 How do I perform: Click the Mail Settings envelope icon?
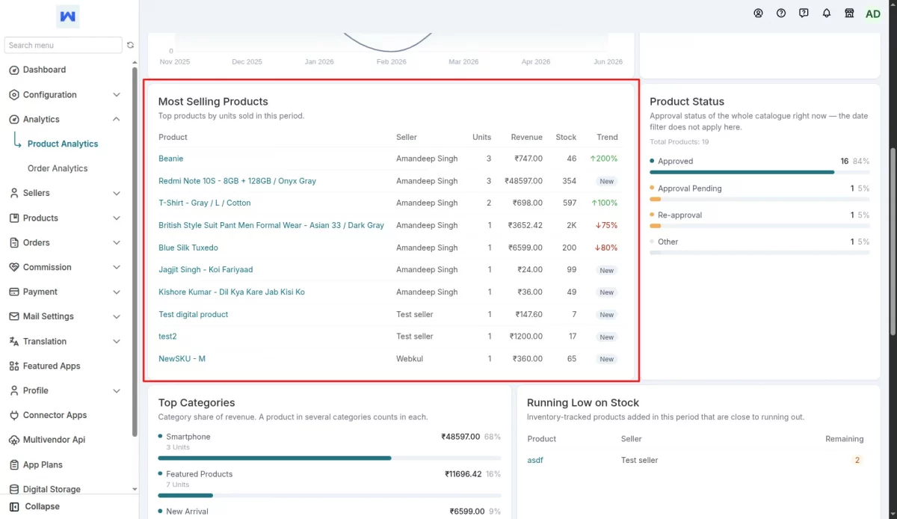click(x=14, y=317)
